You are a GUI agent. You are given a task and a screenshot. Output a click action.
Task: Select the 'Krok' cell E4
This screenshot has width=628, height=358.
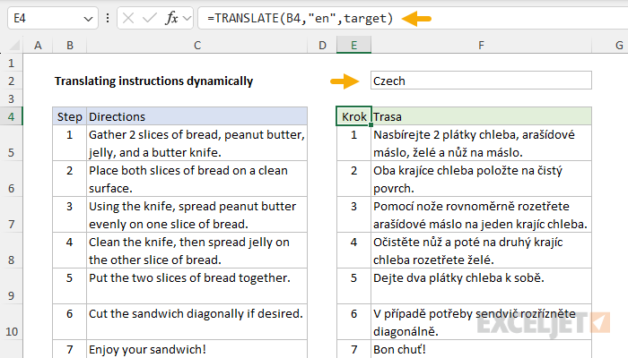point(353,116)
